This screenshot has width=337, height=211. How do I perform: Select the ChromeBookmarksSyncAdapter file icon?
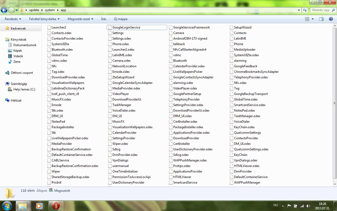point(231,71)
